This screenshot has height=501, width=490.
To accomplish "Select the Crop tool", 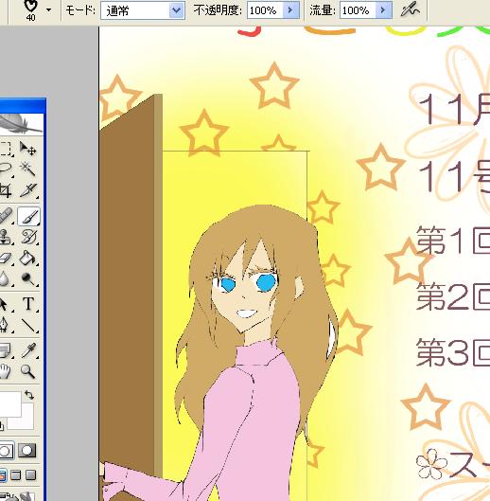I will point(6,189).
